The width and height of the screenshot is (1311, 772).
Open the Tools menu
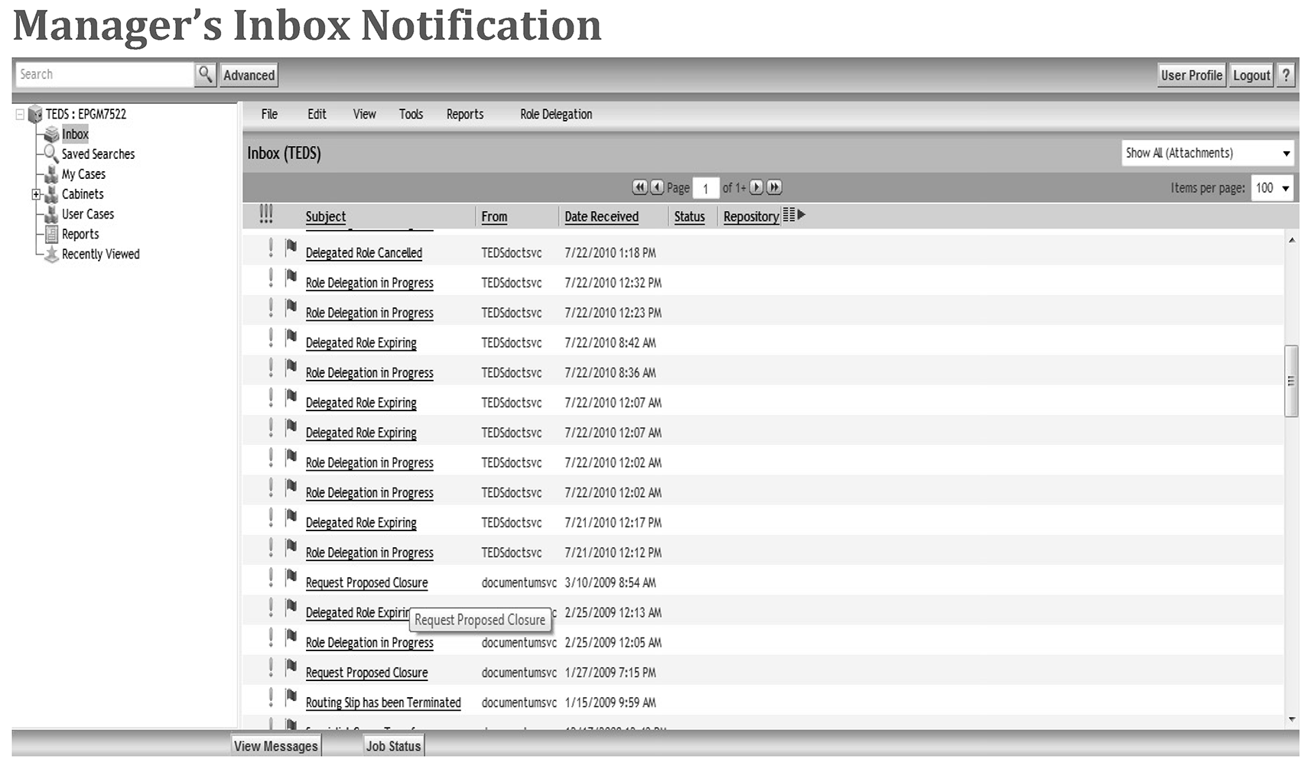pyautogui.click(x=411, y=114)
